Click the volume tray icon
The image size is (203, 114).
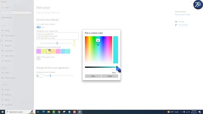(189, 112)
